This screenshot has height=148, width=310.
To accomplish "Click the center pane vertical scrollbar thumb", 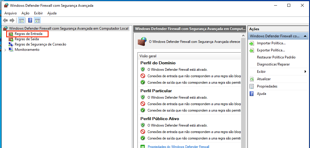I will [x=243, y=93].
